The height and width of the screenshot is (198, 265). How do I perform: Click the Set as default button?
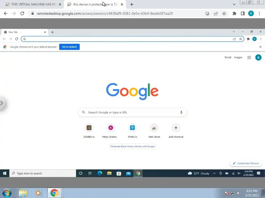[69, 47]
